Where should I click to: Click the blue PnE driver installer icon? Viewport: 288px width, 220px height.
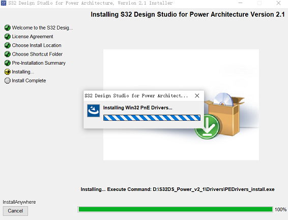[94, 111]
